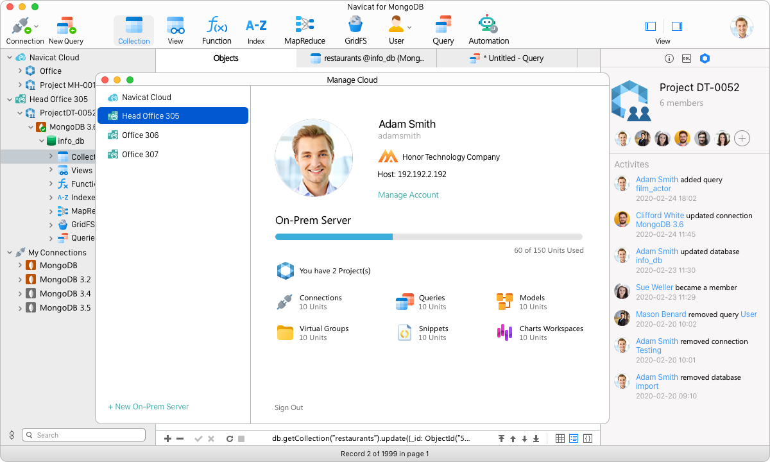Stop the running operation square icon
This screenshot has height=462, width=770.
241,439
